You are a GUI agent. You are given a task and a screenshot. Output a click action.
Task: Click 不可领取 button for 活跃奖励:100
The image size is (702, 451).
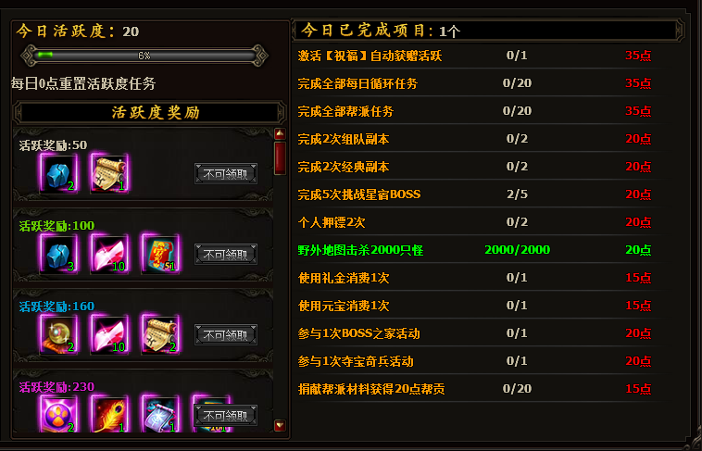[226, 255]
